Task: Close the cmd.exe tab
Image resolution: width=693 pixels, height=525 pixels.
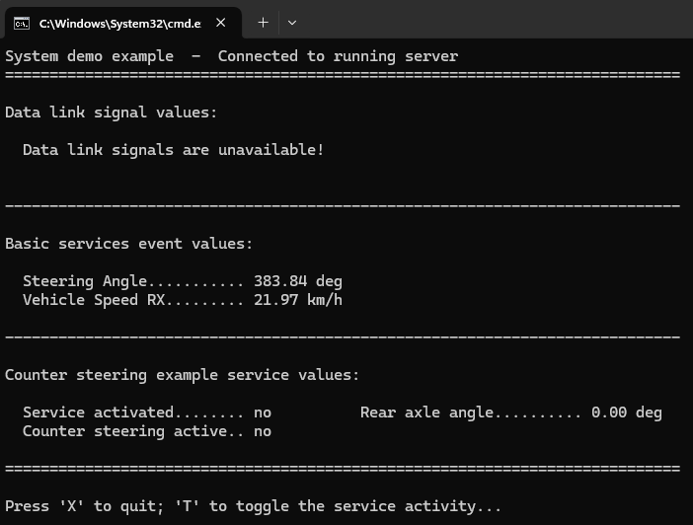Action: (x=221, y=23)
